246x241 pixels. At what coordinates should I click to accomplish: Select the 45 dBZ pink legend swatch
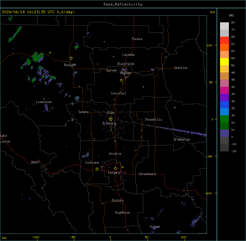click(224, 83)
